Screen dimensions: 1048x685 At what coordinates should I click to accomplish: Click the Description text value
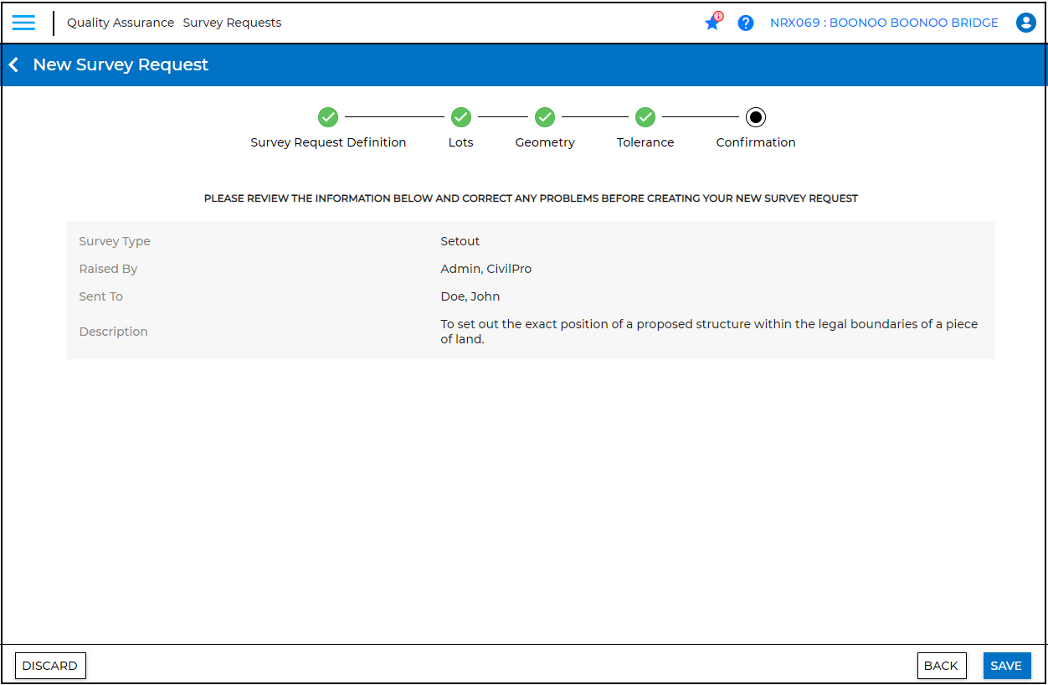(709, 332)
